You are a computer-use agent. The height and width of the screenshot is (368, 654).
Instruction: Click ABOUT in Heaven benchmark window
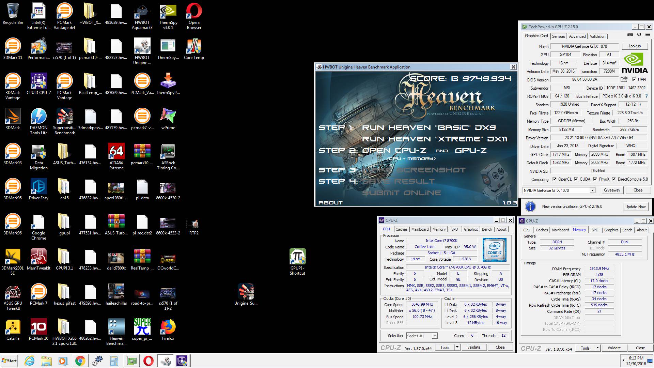(330, 202)
